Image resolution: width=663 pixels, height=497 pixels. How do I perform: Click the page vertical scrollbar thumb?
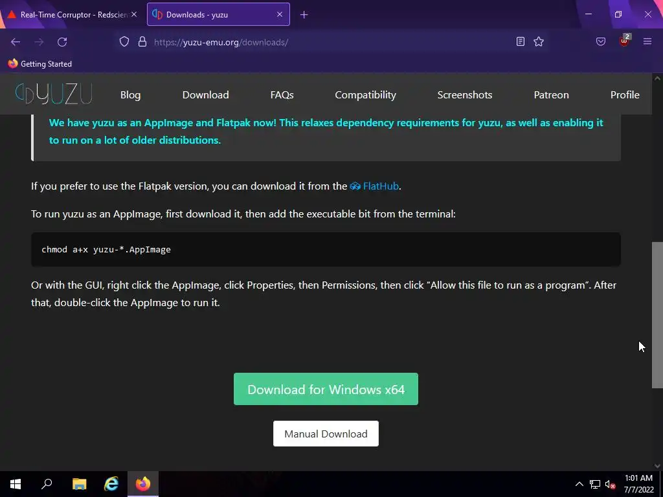click(657, 315)
